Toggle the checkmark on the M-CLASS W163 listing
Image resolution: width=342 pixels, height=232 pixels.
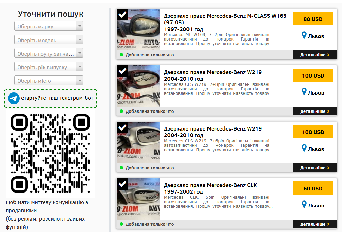[x=122, y=15]
